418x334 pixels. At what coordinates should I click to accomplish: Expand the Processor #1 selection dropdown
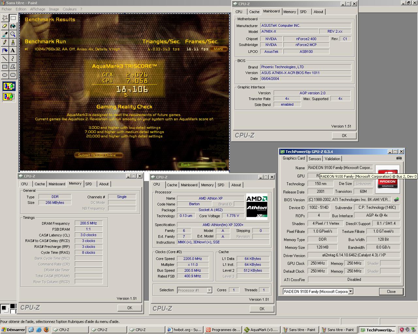coord(210,290)
